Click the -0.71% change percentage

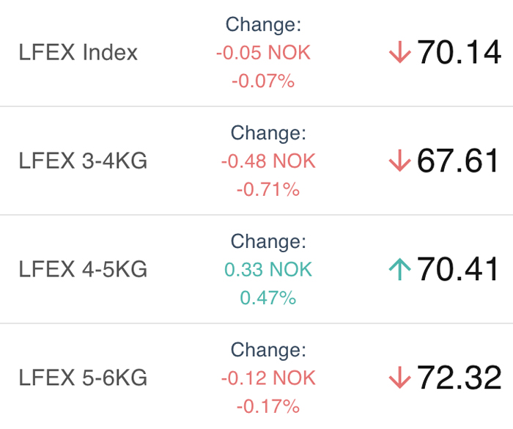268,189
